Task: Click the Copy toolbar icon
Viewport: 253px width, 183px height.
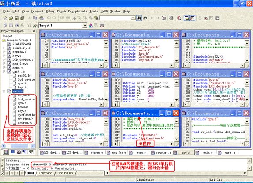Action: click(35, 18)
